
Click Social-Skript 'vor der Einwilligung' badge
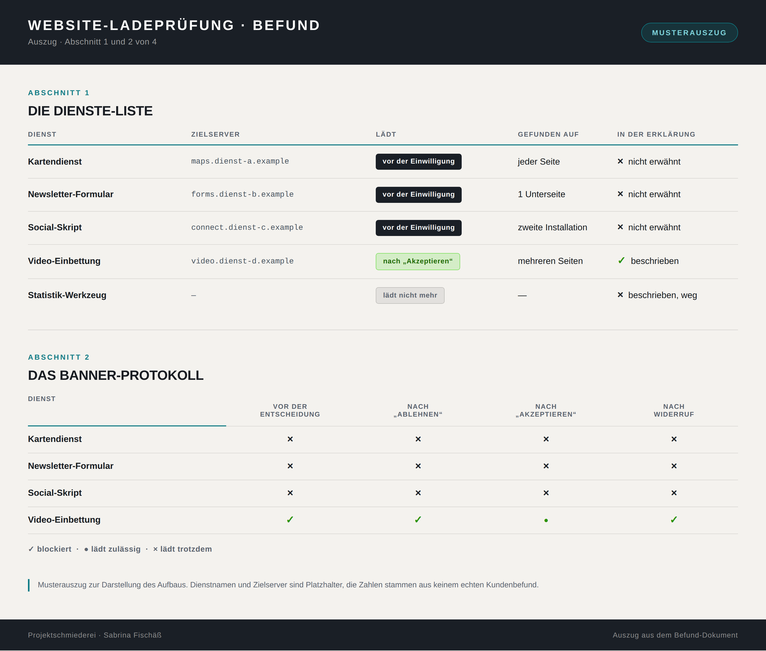(419, 228)
